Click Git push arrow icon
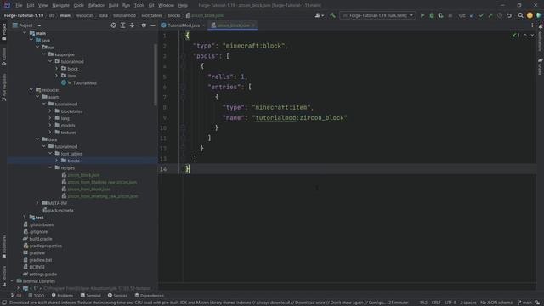The width and height of the screenshot is (544, 306). coord(490,15)
